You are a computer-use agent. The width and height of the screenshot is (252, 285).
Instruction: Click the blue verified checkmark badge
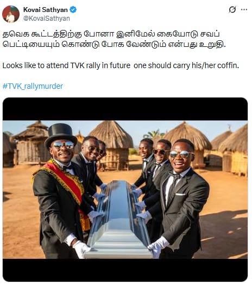click(73, 10)
